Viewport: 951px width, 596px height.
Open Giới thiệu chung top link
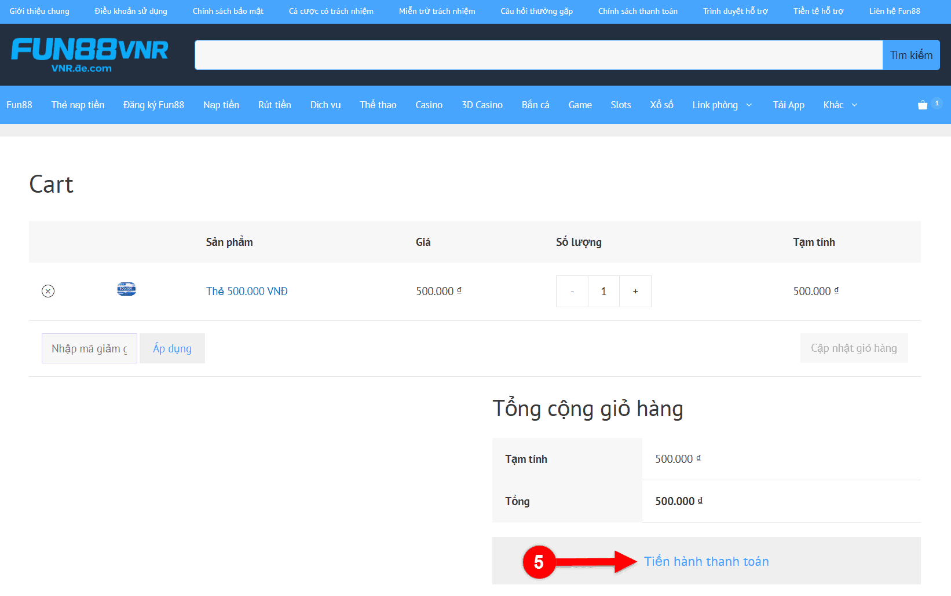[39, 11]
